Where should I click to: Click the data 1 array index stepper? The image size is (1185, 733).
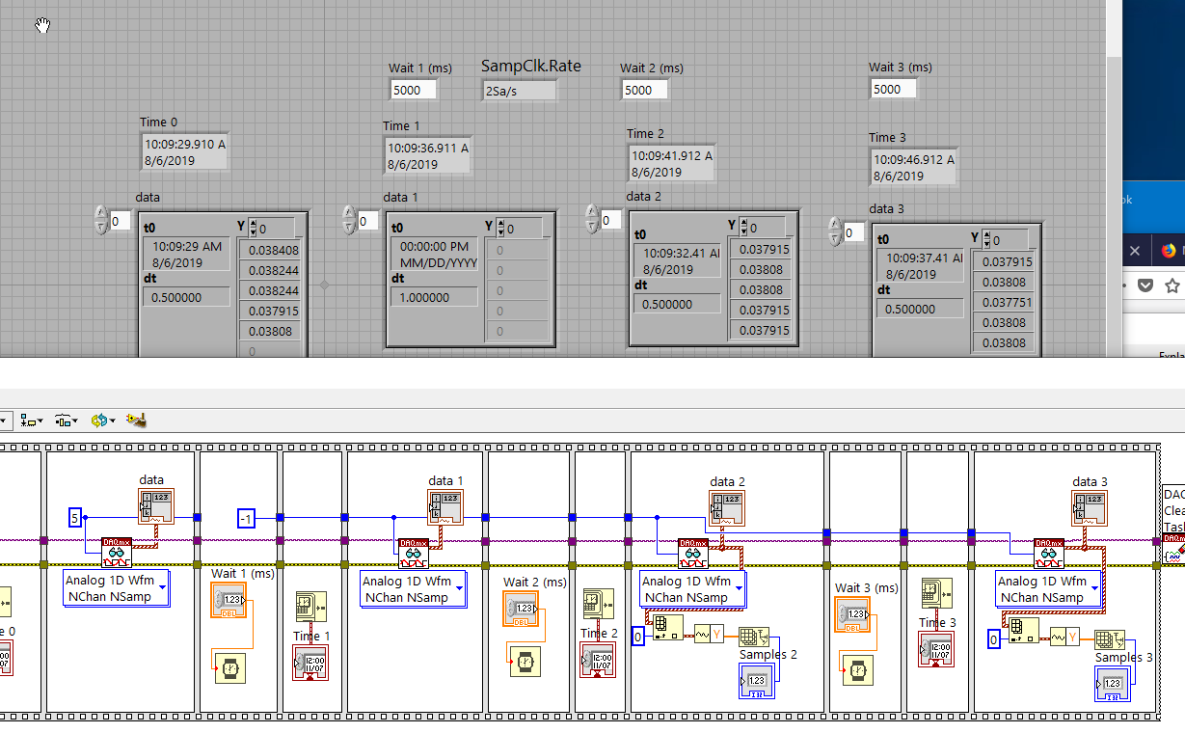coord(348,221)
